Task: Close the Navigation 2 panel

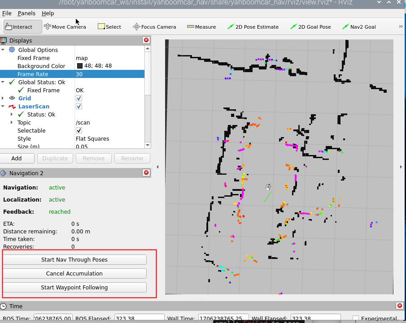Action: (x=146, y=173)
